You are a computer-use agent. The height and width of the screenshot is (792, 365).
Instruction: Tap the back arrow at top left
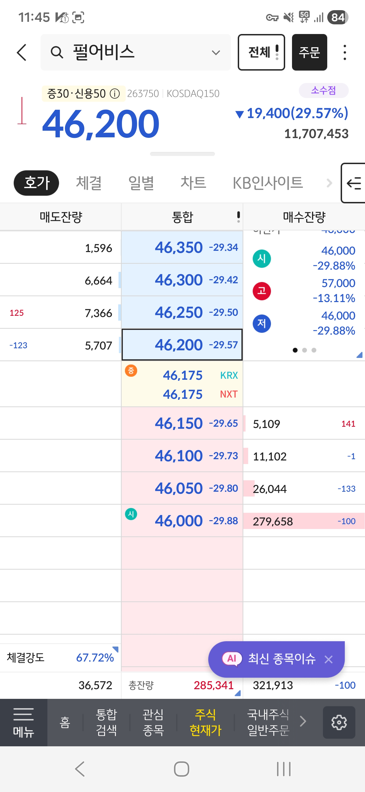22,52
